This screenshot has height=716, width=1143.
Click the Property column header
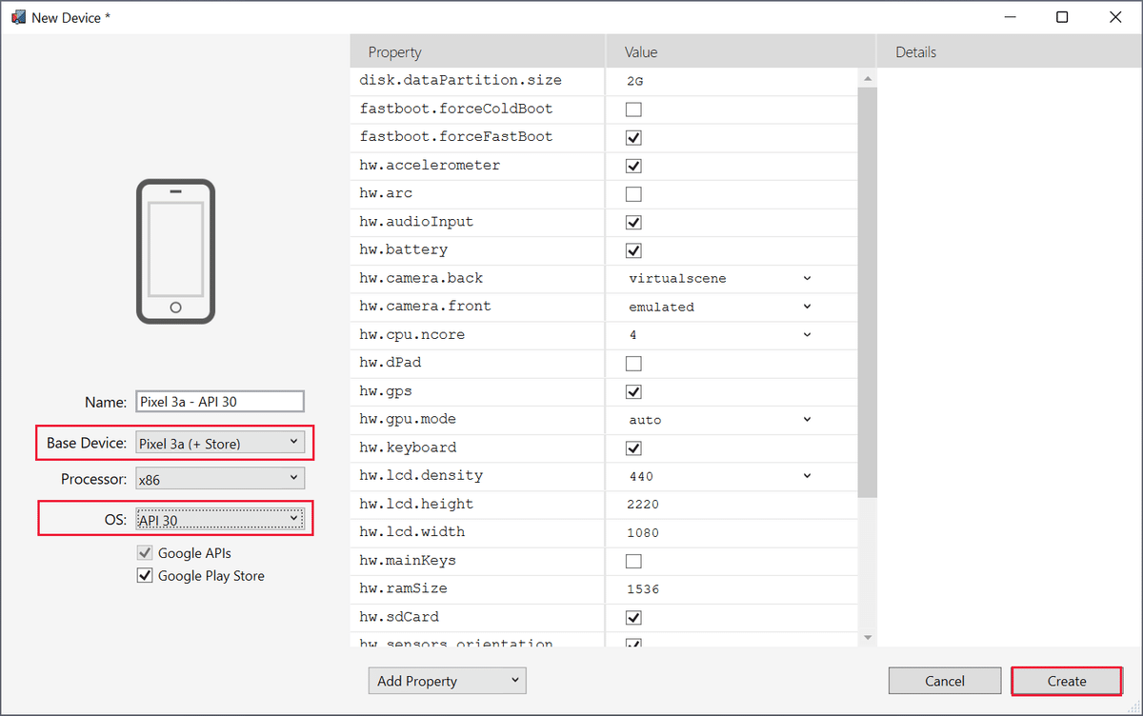pos(476,52)
